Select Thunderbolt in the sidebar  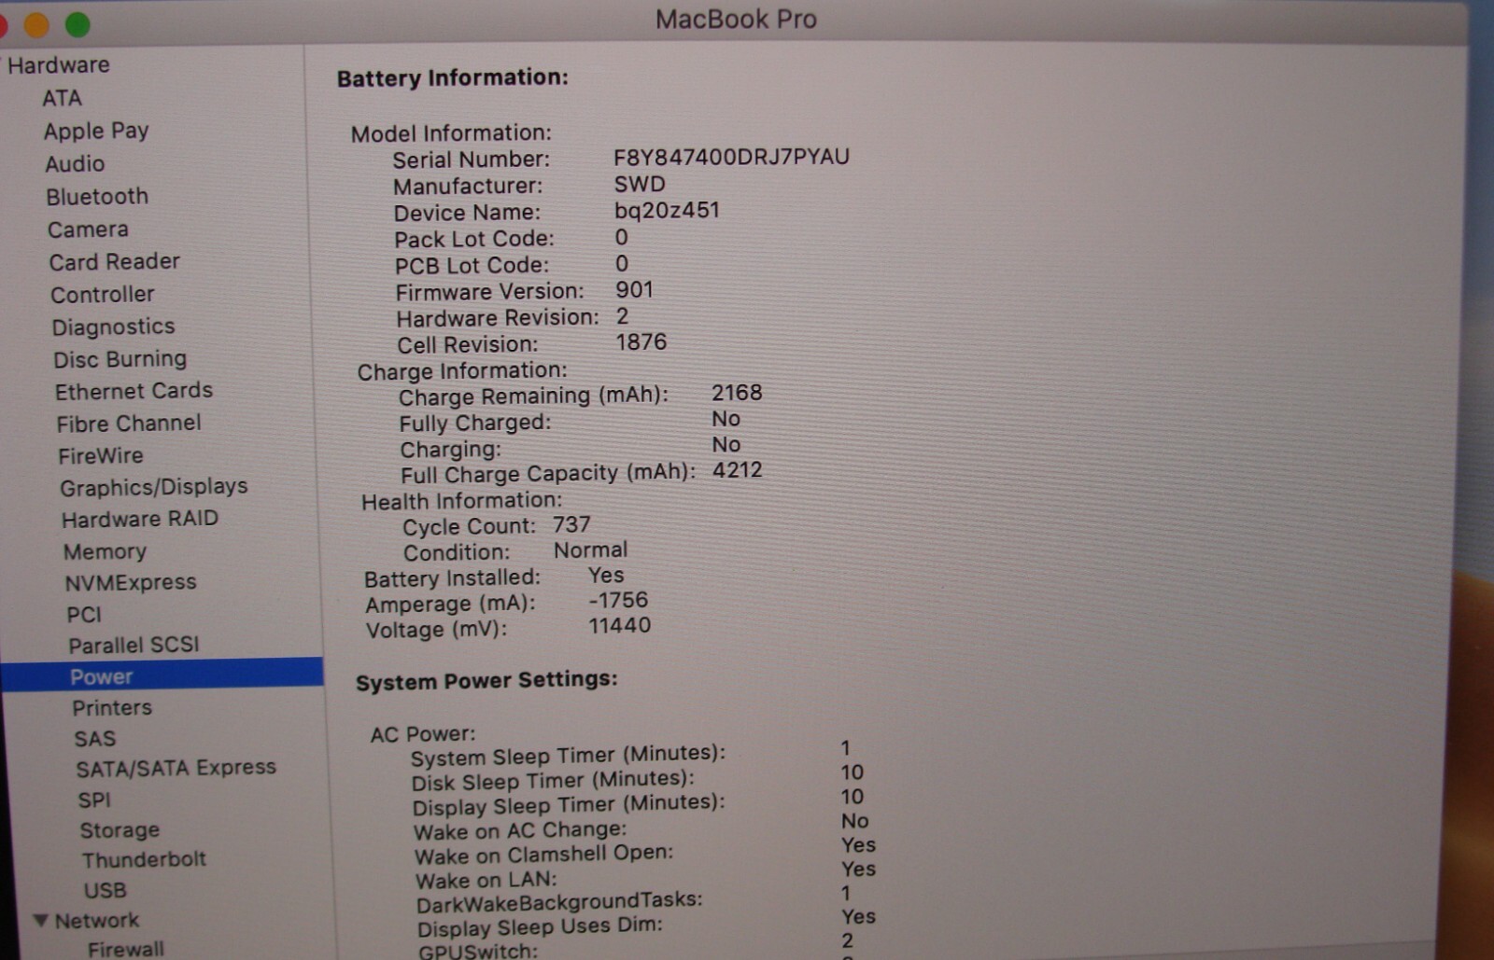[x=144, y=859]
